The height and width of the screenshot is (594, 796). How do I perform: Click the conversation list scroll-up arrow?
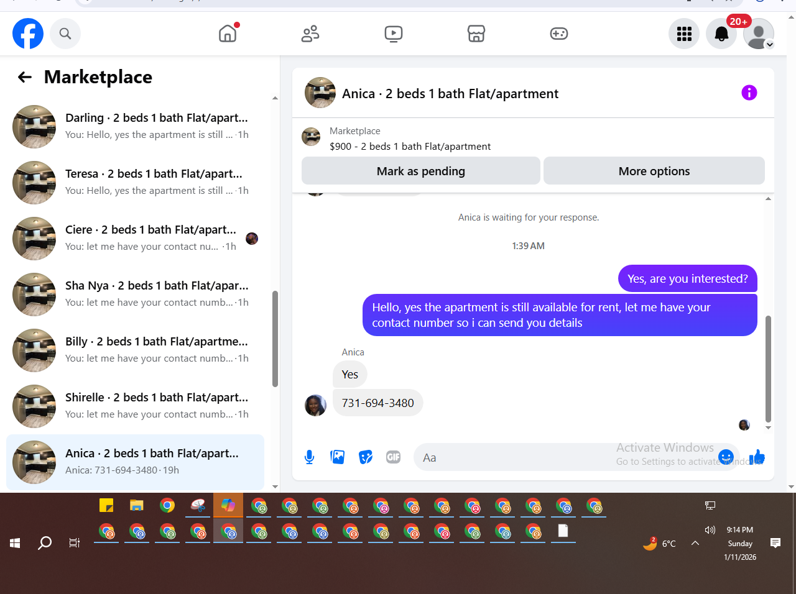coord(275,98)
